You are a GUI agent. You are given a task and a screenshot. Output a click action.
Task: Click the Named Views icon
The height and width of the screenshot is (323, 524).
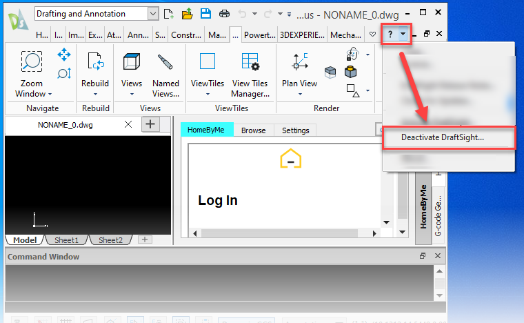pos(165,62)
